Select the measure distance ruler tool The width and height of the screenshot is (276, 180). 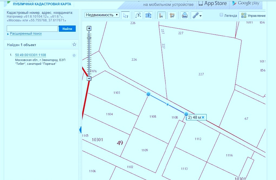point(162,15)
